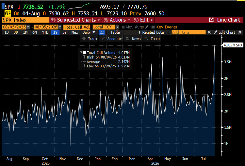Open calendar picker for start date 08/05/2025
Screen dimensions: 245x166
coord(28,27)
